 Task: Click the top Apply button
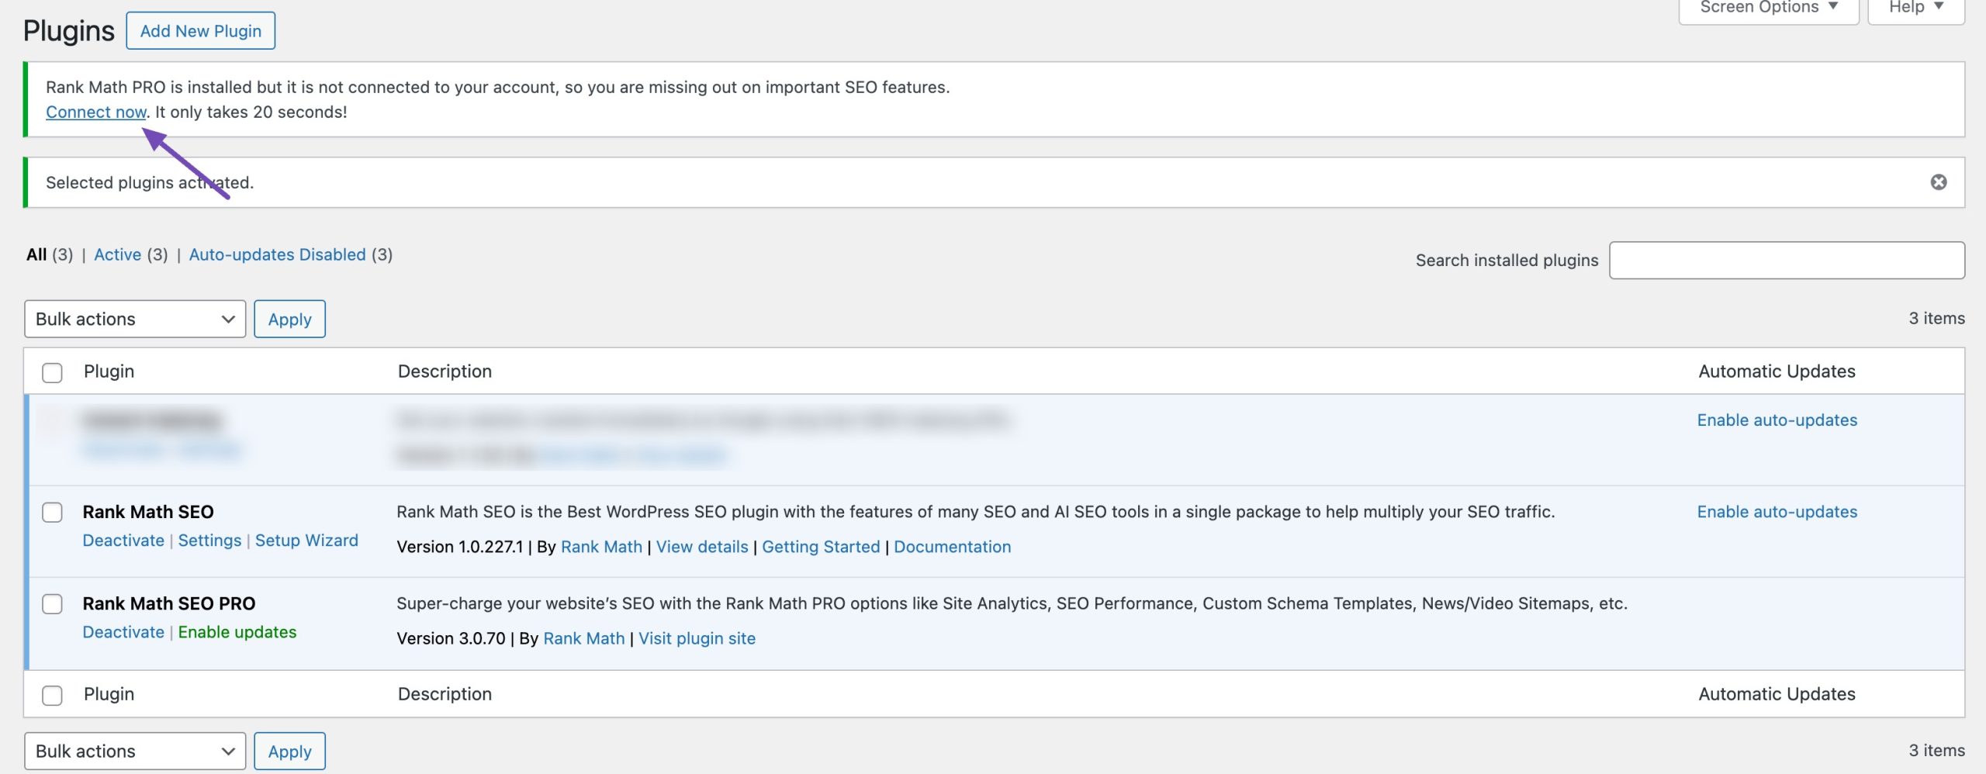click(x=289, y=319)
